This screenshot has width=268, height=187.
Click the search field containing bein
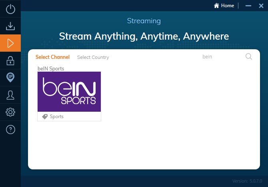pyautogui.click(x=222, y=56)
